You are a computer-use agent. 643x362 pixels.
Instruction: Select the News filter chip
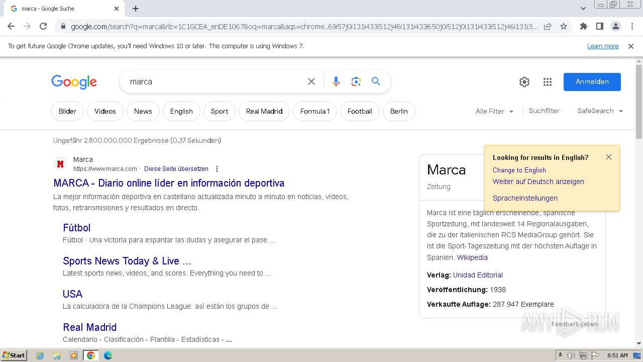143,111
